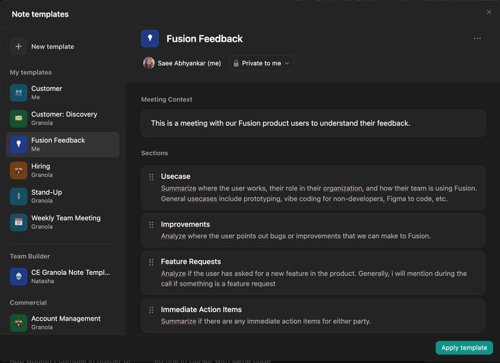Open the three-dot more options menu
Image resolution: width=500 pixels, height=363 pixels.
click(477, 39)
